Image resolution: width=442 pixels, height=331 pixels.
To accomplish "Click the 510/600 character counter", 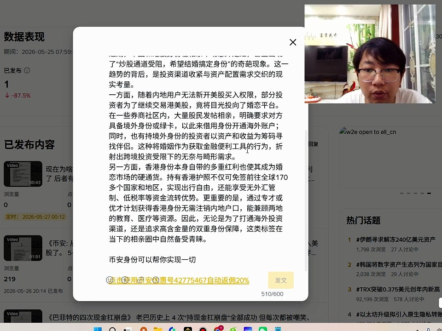I will tap(272, 294).
